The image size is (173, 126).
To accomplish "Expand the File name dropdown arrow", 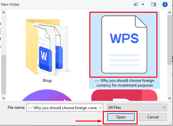I will coord(100,108).
